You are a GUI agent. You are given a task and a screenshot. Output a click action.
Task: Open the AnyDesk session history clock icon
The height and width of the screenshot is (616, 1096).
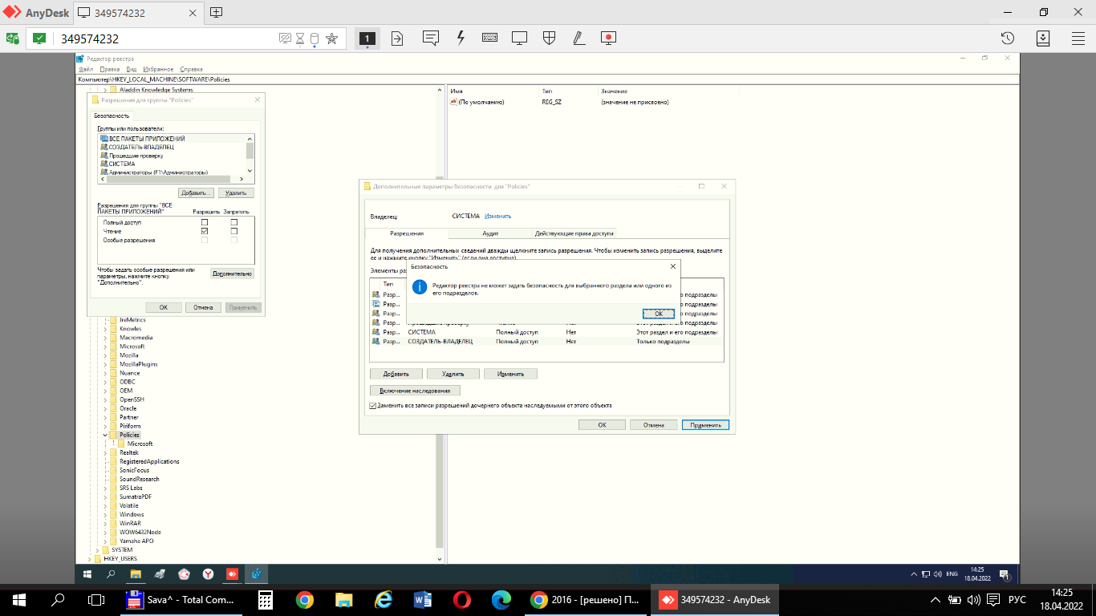pos(1008,38)
